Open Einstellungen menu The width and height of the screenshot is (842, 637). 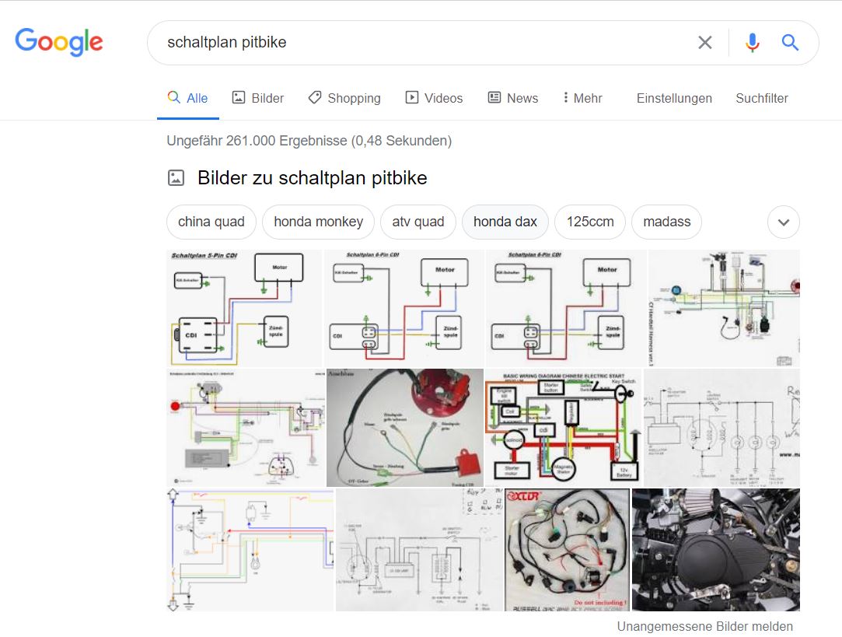673,98
